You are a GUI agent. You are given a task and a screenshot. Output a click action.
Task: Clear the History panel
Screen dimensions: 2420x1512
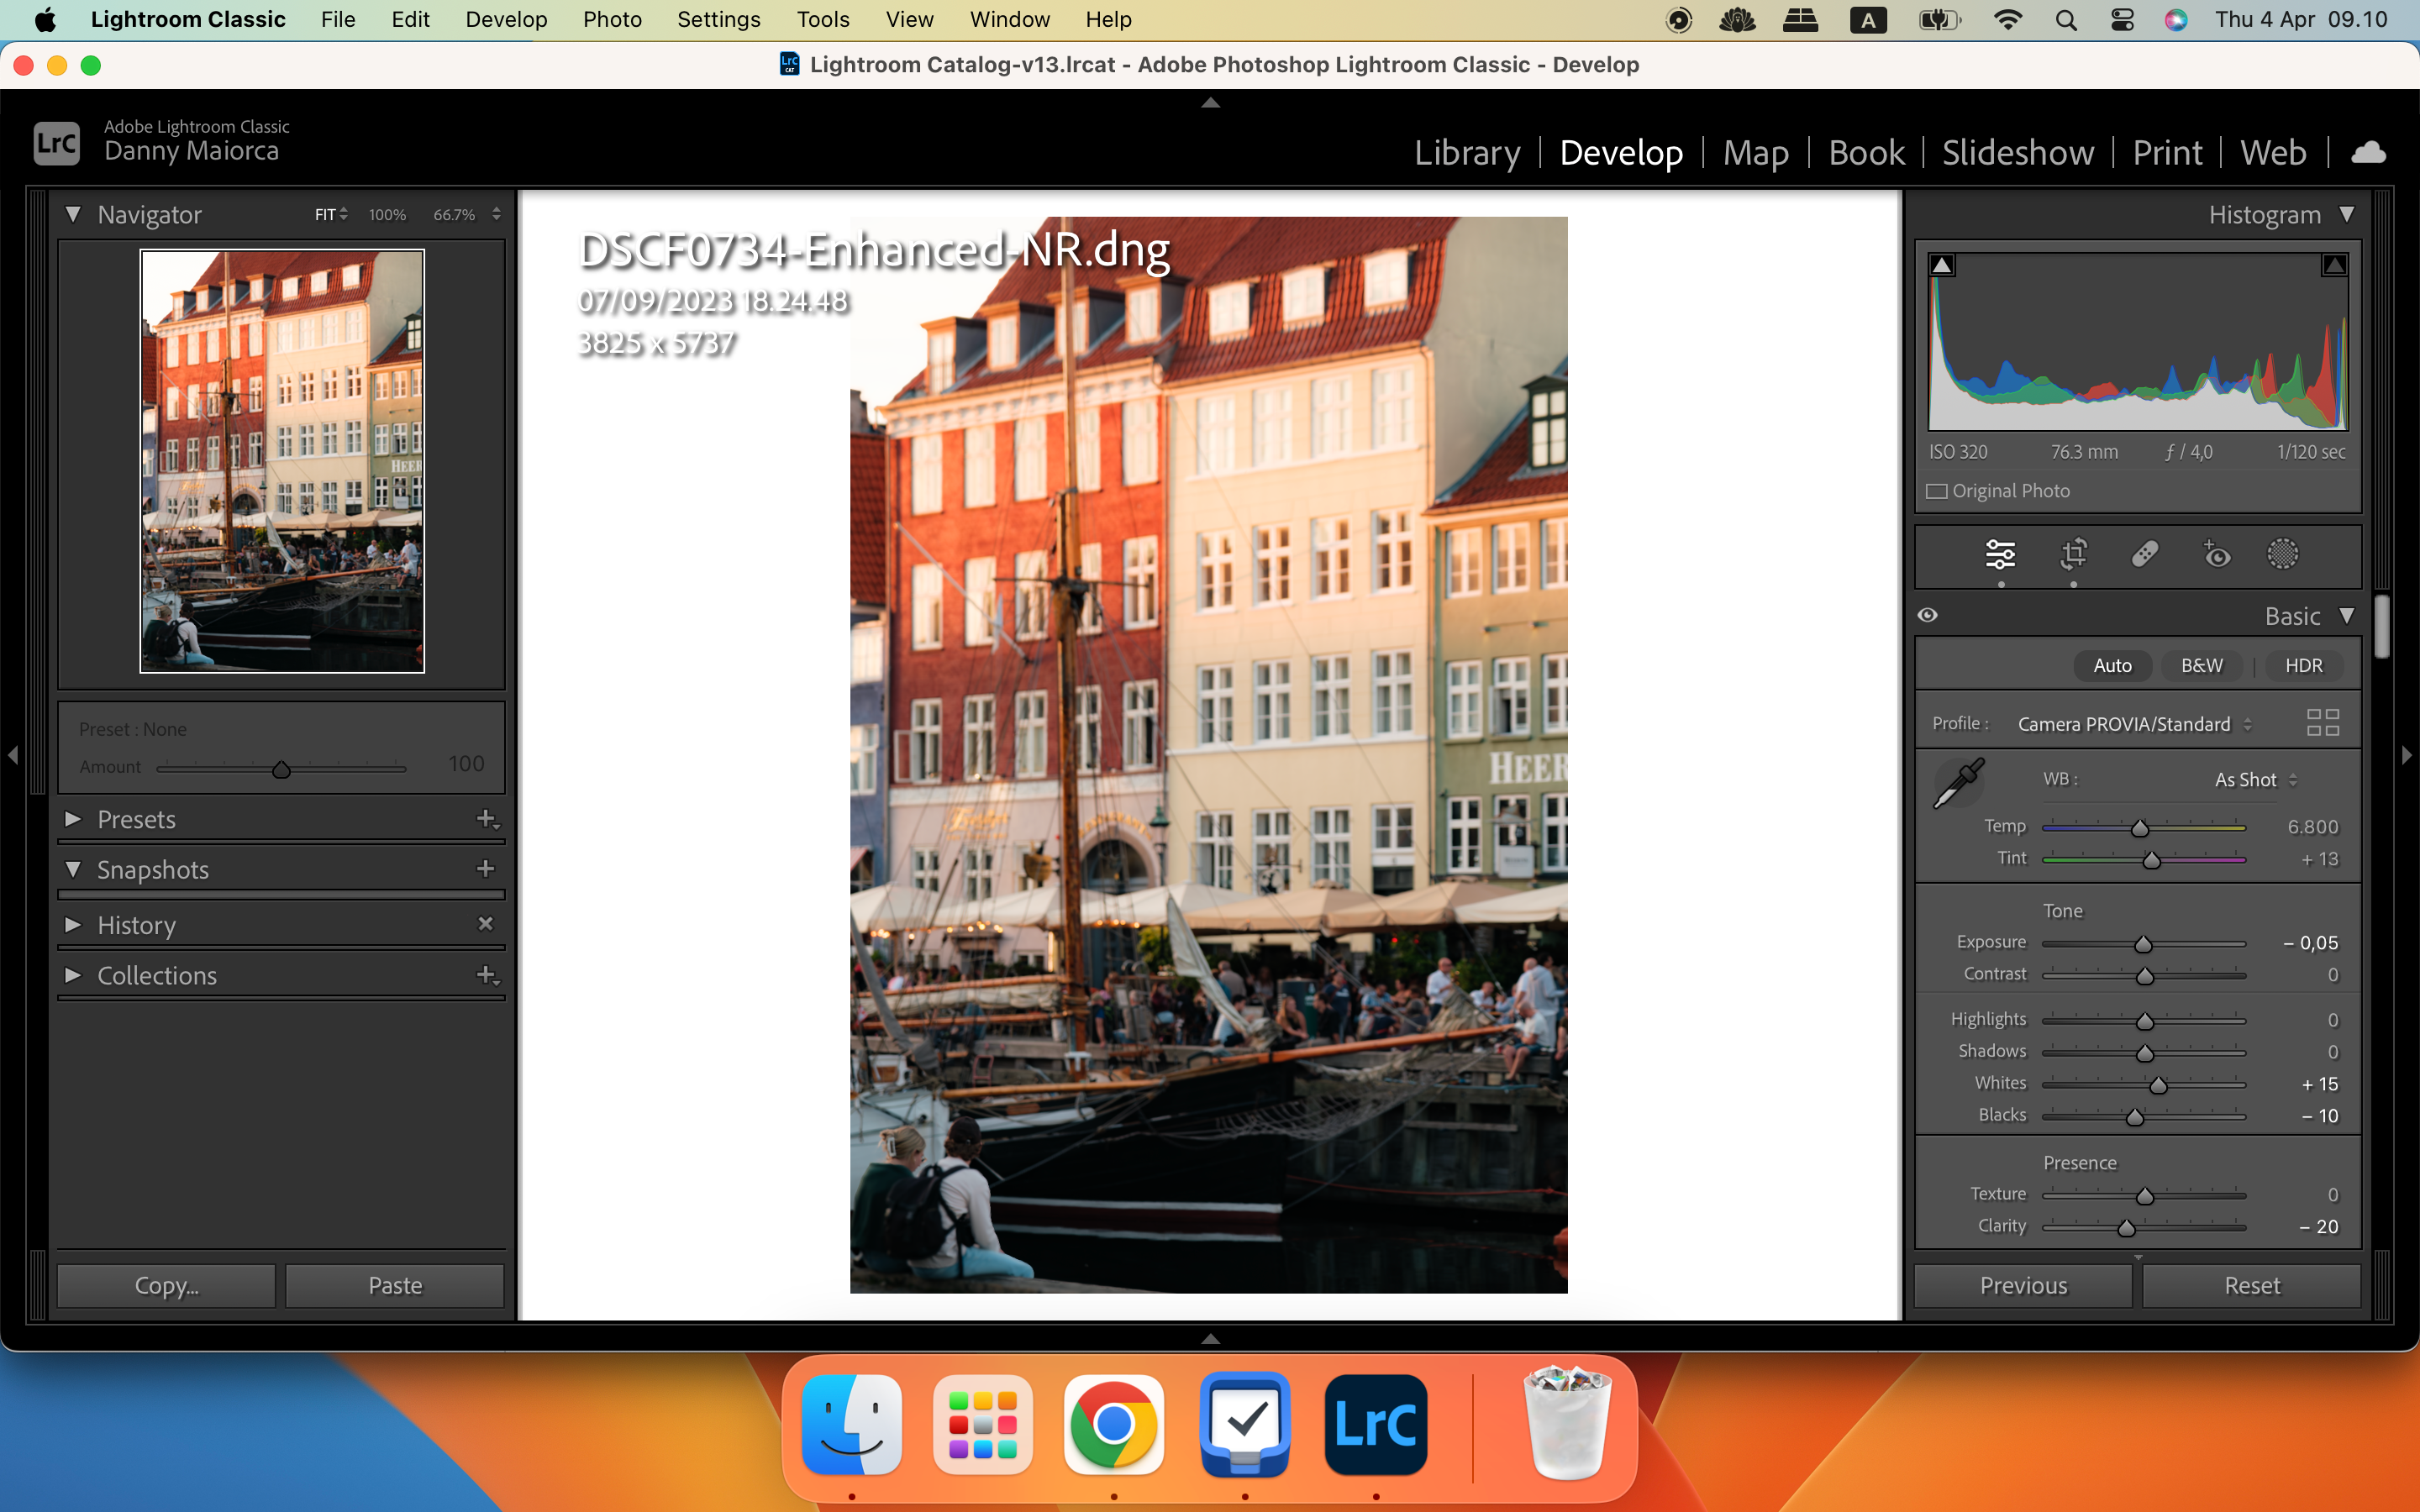click(486, 924)
